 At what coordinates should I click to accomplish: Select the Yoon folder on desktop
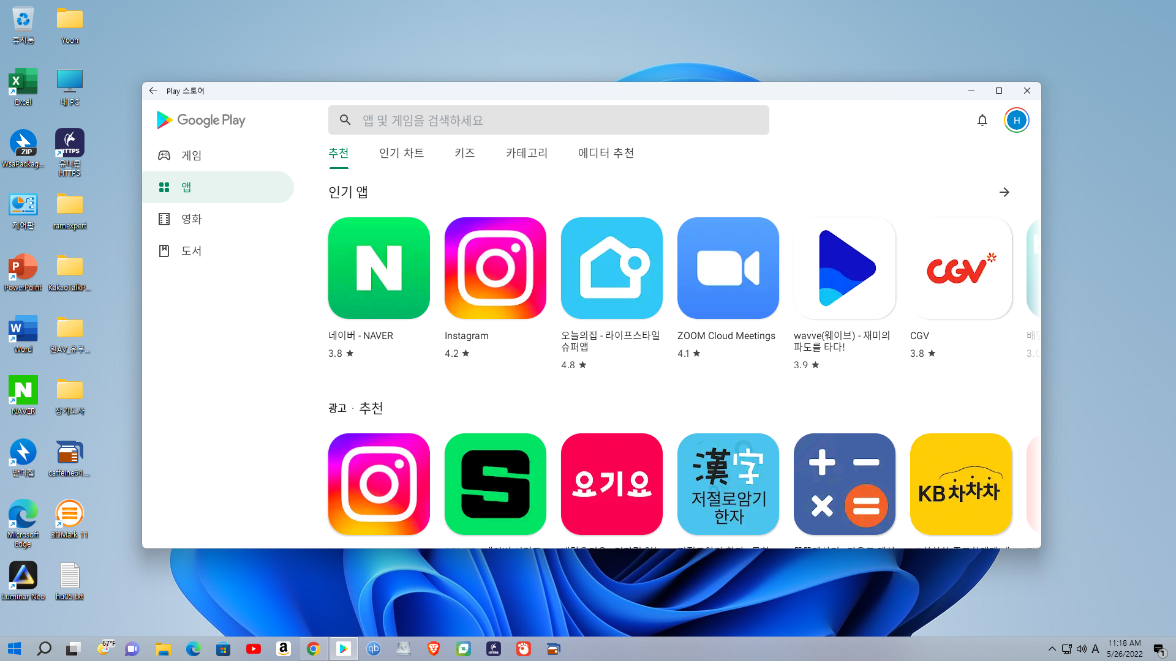(x=70, y=26)
